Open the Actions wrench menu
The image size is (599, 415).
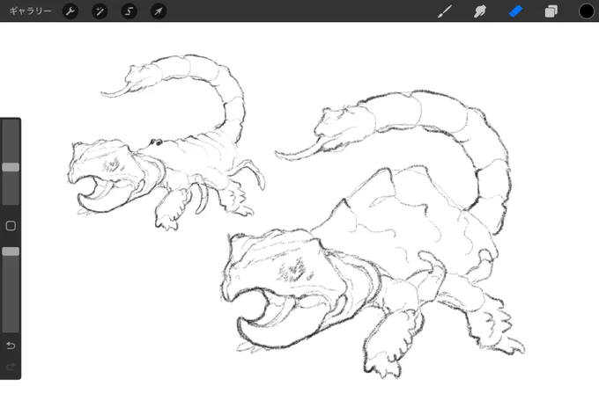click(x=70, y=11)
